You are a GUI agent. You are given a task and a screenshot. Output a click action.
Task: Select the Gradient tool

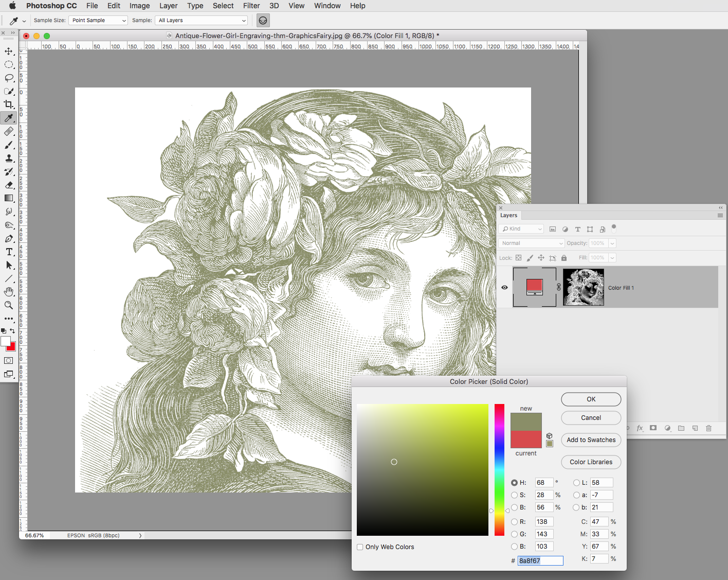(9, 199)
